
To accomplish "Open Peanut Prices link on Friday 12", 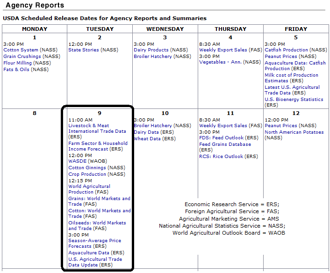I will point(281,126).
